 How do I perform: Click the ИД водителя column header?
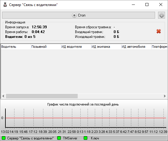point(76,47)
